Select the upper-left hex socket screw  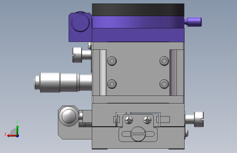pyautogui.click(x=112, y=61)
